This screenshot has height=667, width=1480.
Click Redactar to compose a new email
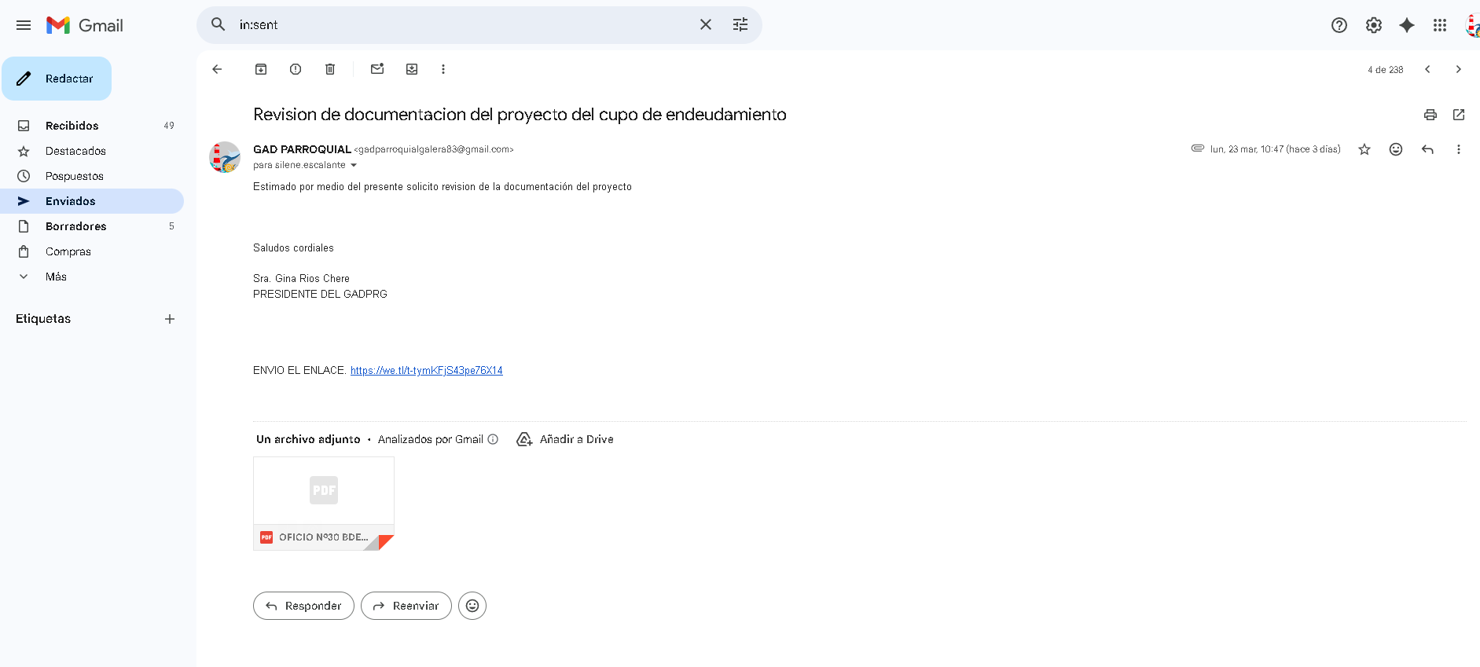pos(57,79)
